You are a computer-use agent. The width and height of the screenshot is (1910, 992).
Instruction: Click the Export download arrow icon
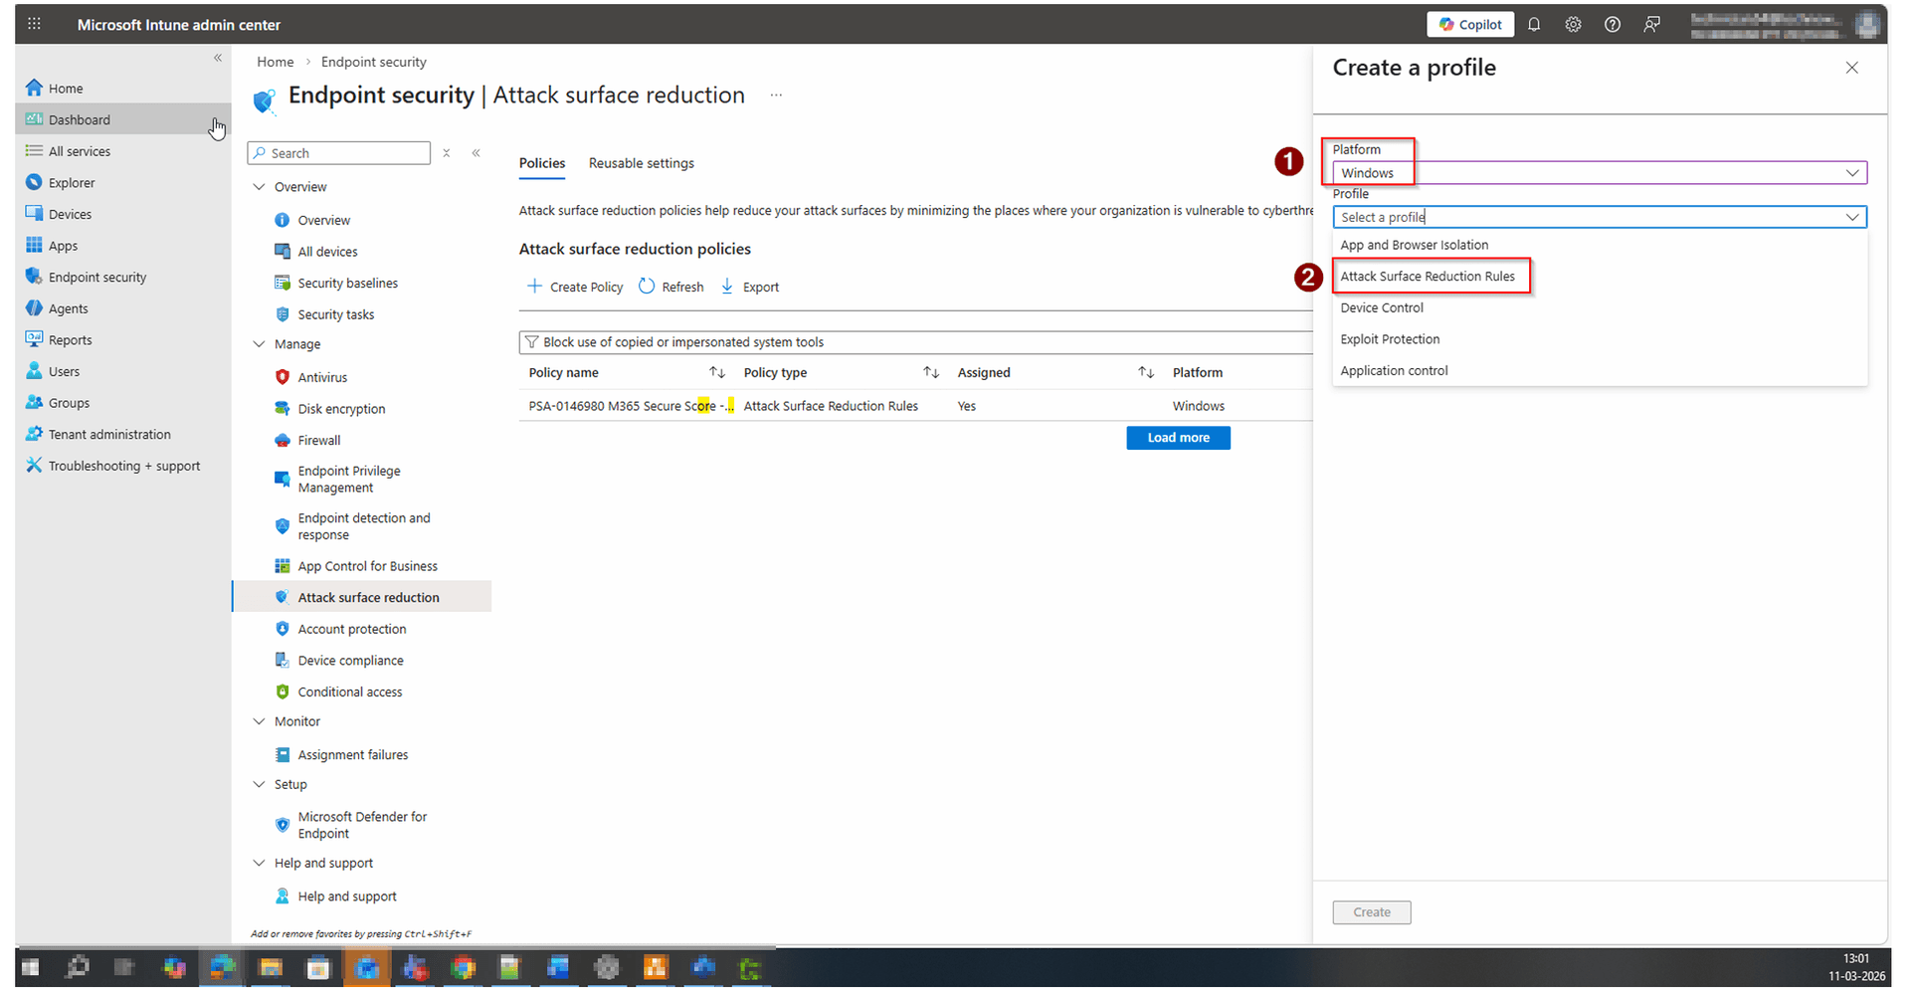pos(727,287)
